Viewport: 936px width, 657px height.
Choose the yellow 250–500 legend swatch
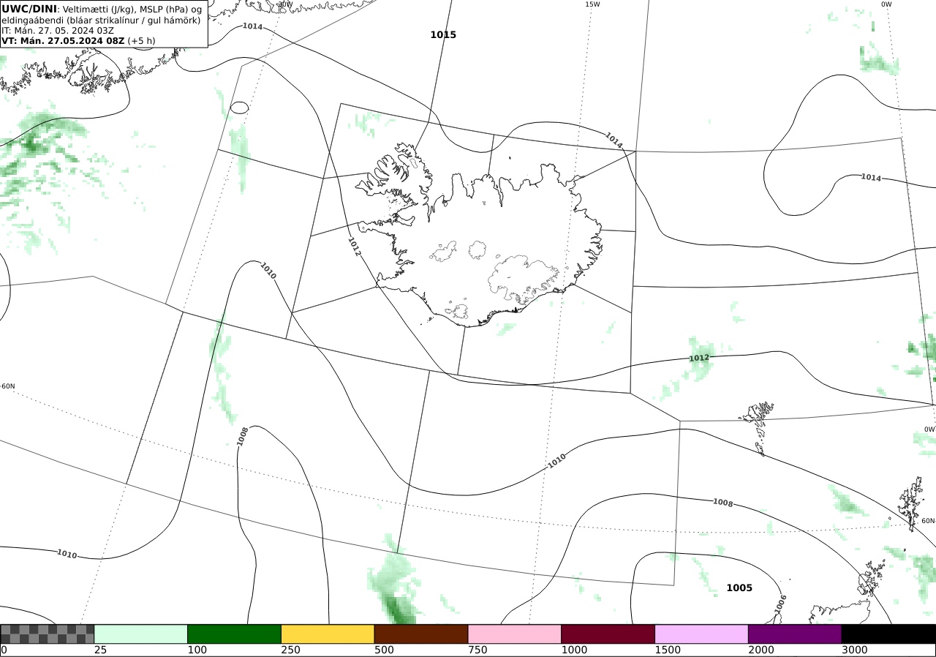[328, 634]
